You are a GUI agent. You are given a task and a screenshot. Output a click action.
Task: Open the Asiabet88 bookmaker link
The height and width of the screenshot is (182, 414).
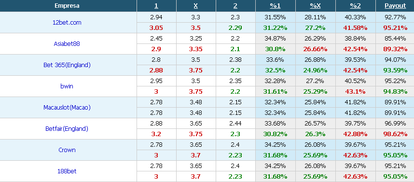(67, 44)
